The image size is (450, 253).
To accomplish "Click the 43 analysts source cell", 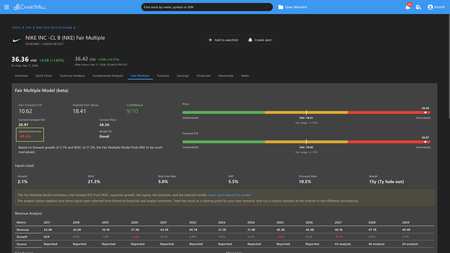I will (x=343, y=244).
